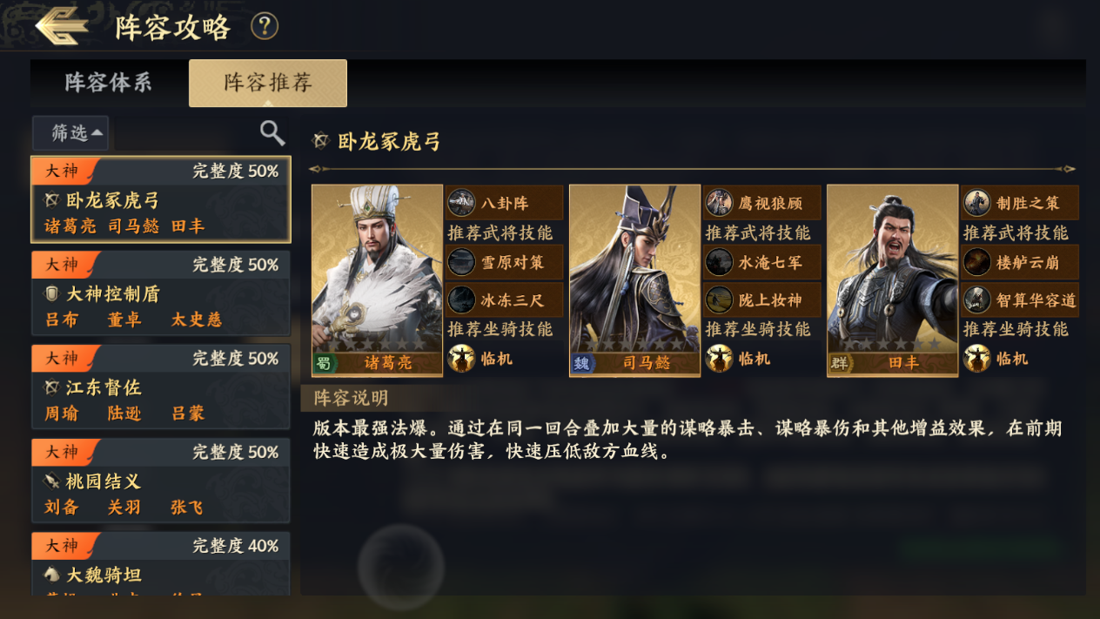The image size is (1100, 619).
Task: Select the 大神控制盾 lineup entry
Action: pyautogui.click(x=161, y=294)
